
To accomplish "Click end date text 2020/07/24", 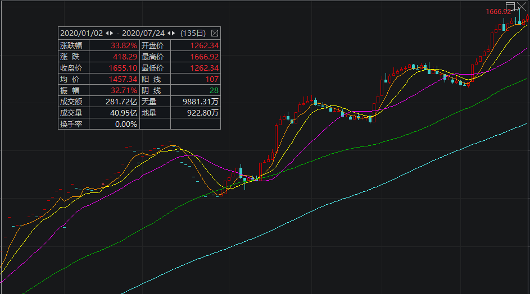I will 143,33.
